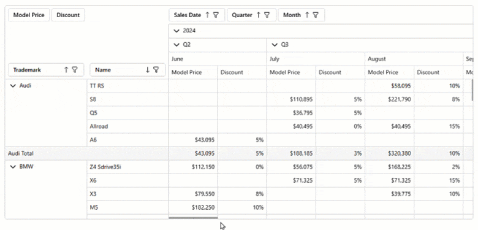Screen dimensions: 478x230
Task: Click the $320,380 Audi Total cell
Action: pos(390,153)
